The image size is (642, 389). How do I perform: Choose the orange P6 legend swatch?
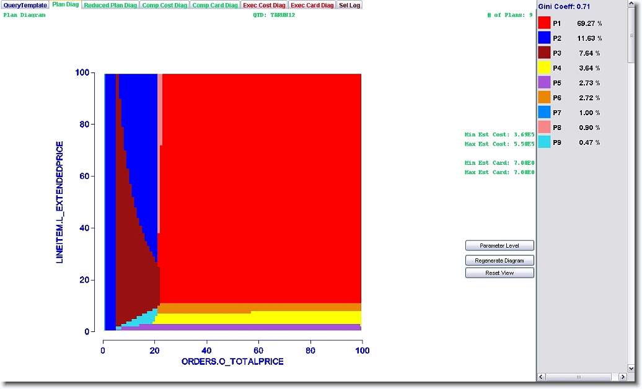(544, 97)
